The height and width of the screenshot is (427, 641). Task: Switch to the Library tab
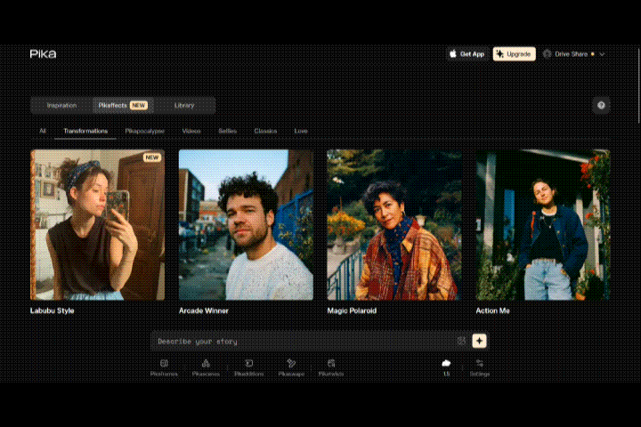pyautogui.click(x=184, y=106)
